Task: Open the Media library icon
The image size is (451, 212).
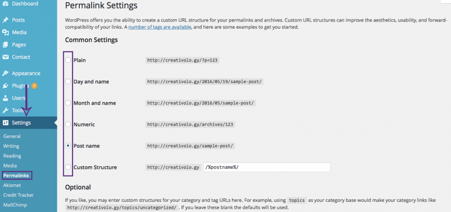Action: pos(5,33)
